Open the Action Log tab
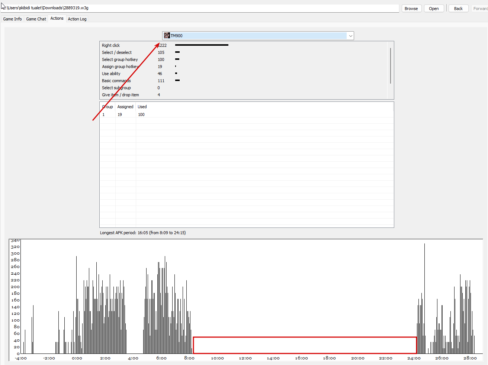Viewport: 488px width, 365px height. [x=77, y=19]
